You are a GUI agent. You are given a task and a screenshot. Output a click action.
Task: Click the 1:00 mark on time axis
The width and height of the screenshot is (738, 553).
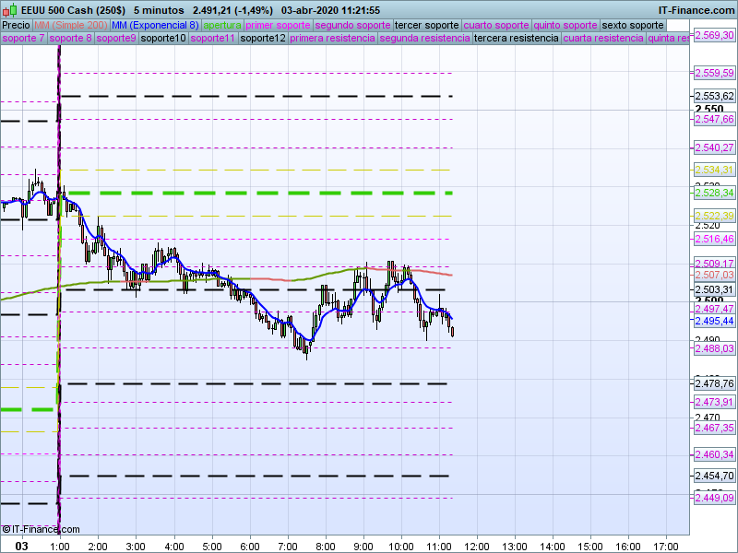pyautogui.click(x=59, y=546)
